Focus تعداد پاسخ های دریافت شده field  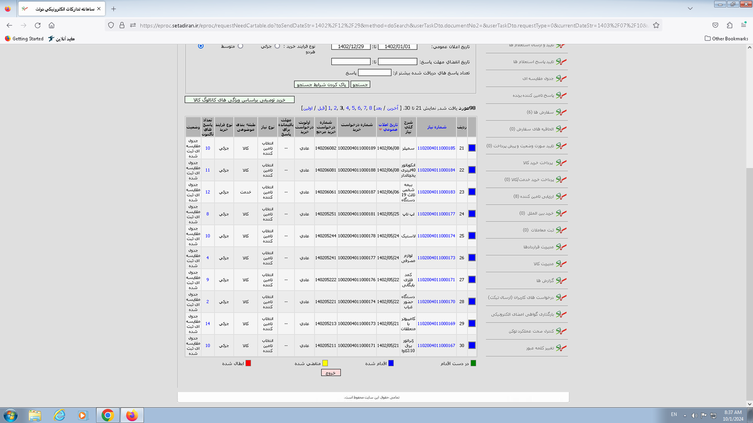pyautogui.click(x=374, y=73)
